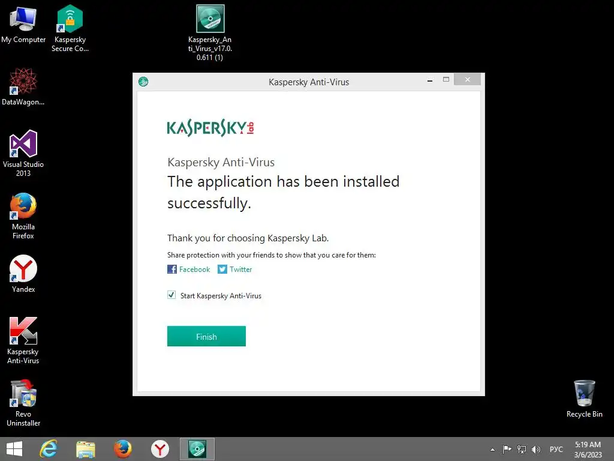
Task: Select Yandex desktop shortcut
Action: [x=23, y=274]
